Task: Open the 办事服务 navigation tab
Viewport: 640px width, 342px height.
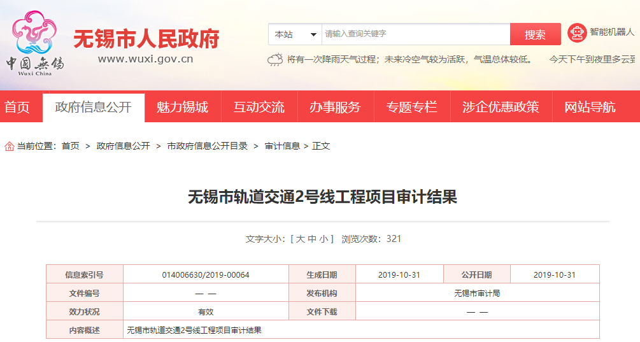Action: [335, 107]
